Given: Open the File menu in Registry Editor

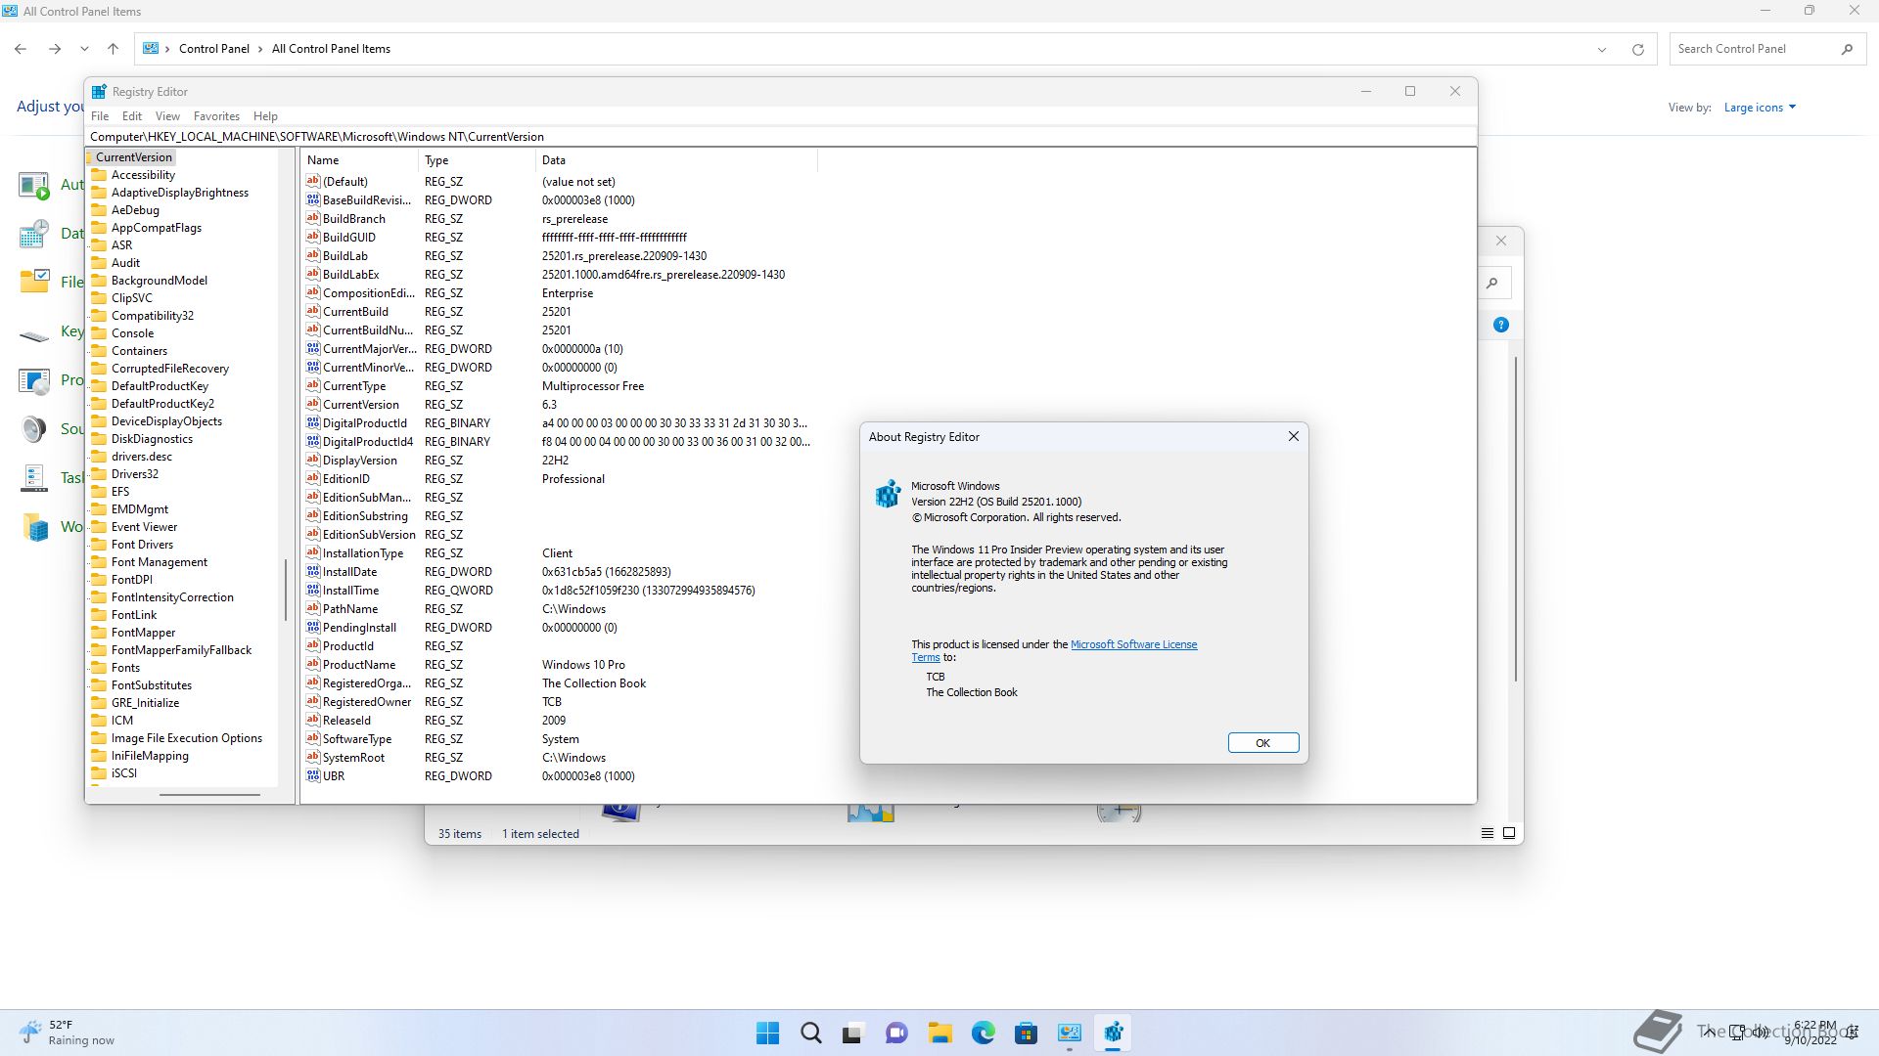Looking at the screenshot, I should [x=100, y=116].
